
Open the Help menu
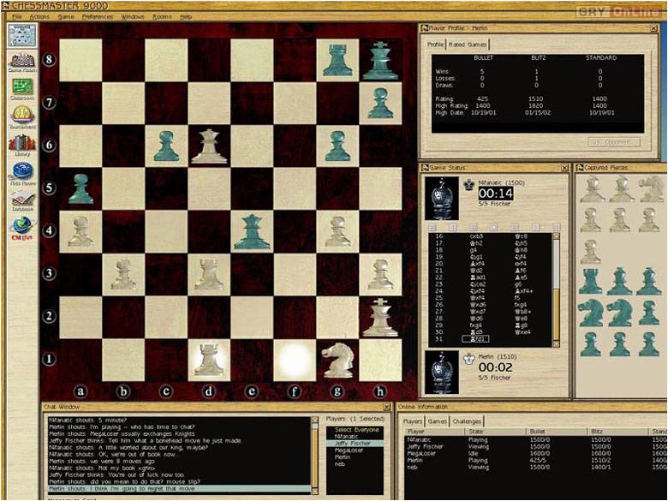tap(186, 16)
